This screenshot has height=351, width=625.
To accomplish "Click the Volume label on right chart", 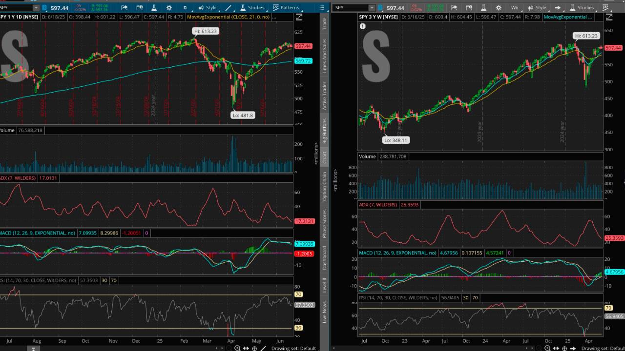I will click(x=367, y=156).
